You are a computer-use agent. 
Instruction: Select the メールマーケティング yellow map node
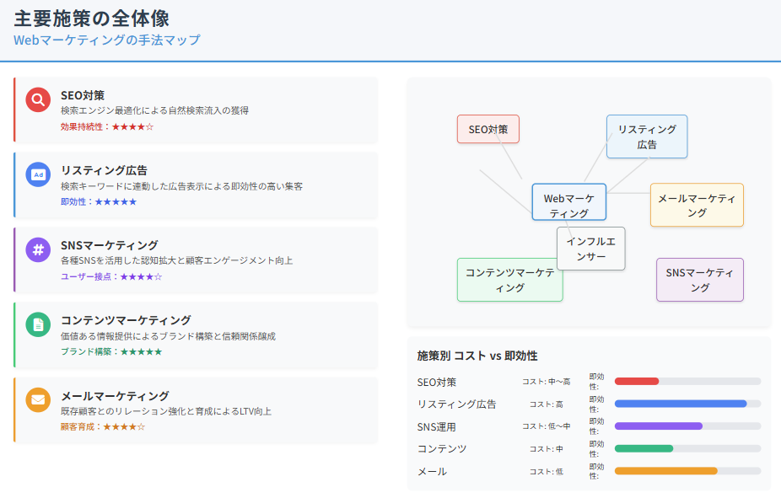697,205
